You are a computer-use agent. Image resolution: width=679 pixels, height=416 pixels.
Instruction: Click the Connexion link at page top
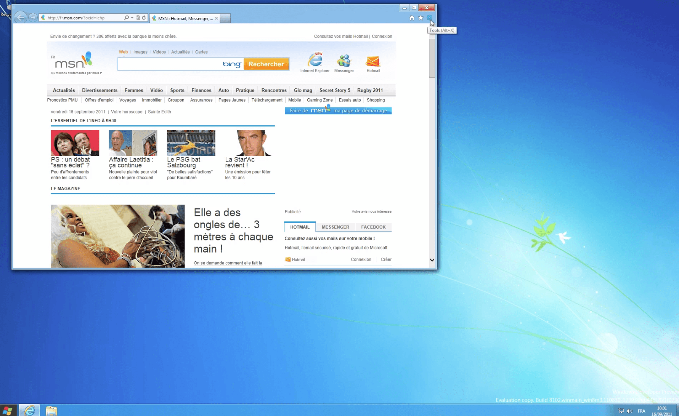382,37
